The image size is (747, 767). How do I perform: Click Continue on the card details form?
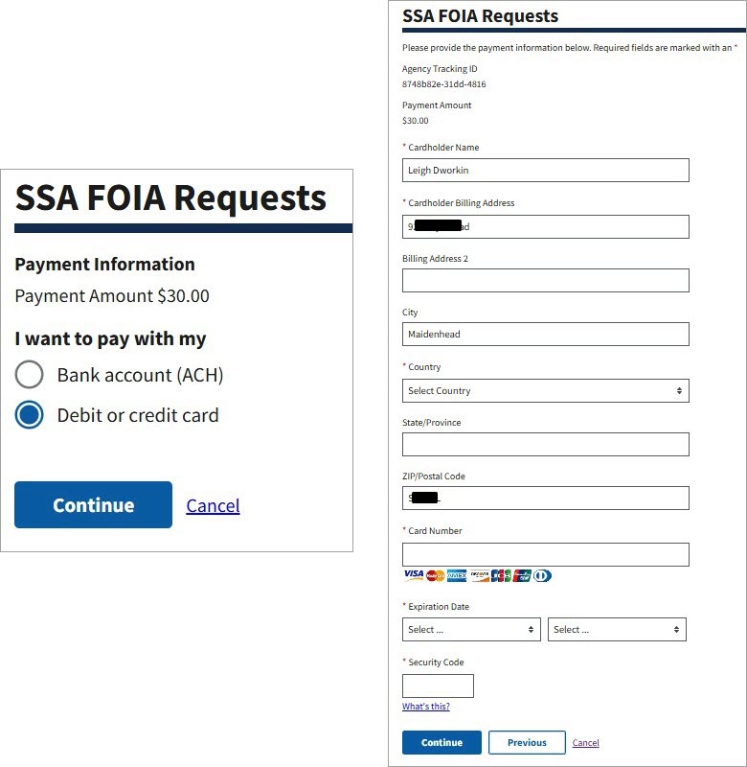click(x=441, y=742)
